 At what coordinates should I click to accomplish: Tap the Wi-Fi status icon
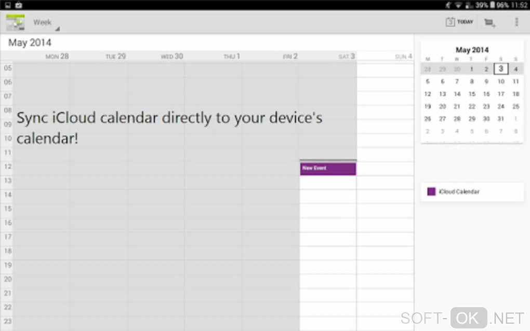[458, 5]
